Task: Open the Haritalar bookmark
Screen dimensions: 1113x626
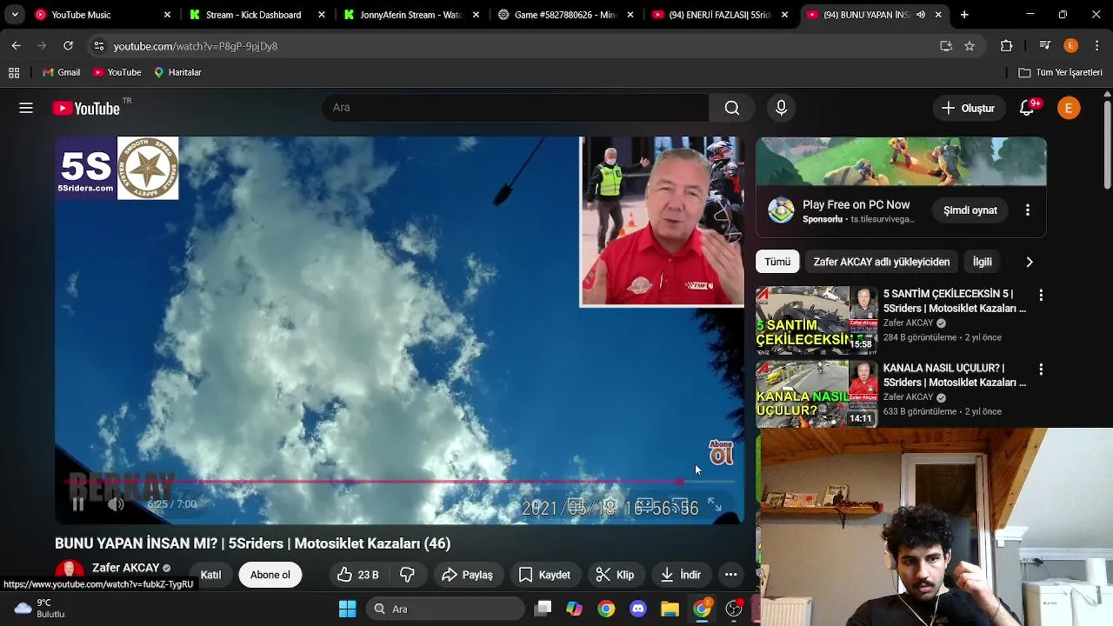Action: click(x=177, y=73)
